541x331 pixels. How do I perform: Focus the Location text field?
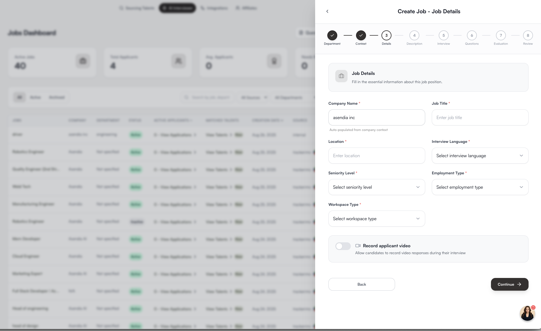(377, 156)
